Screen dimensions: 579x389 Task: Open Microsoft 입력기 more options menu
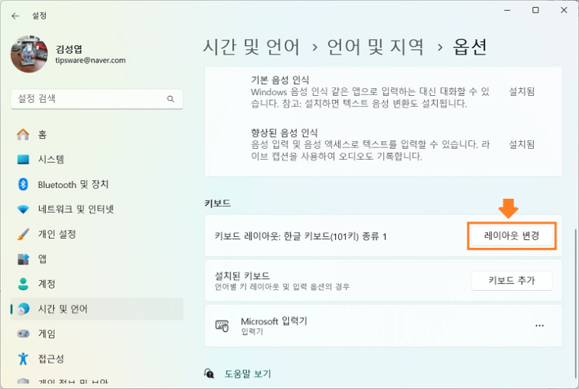pyautogui.click(x=539, y=326)
